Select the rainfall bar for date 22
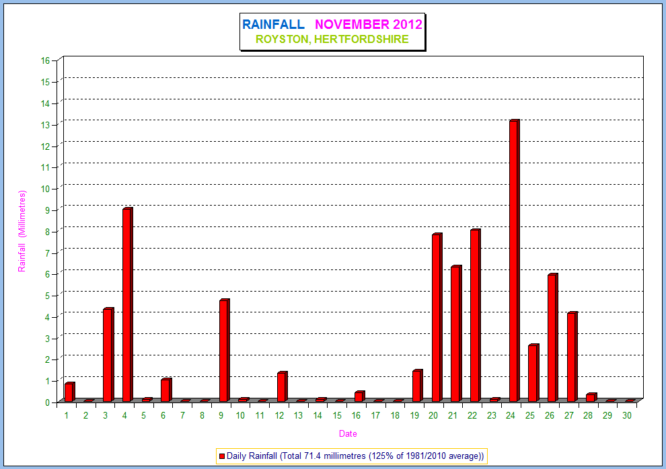 (x=476, y=315)
